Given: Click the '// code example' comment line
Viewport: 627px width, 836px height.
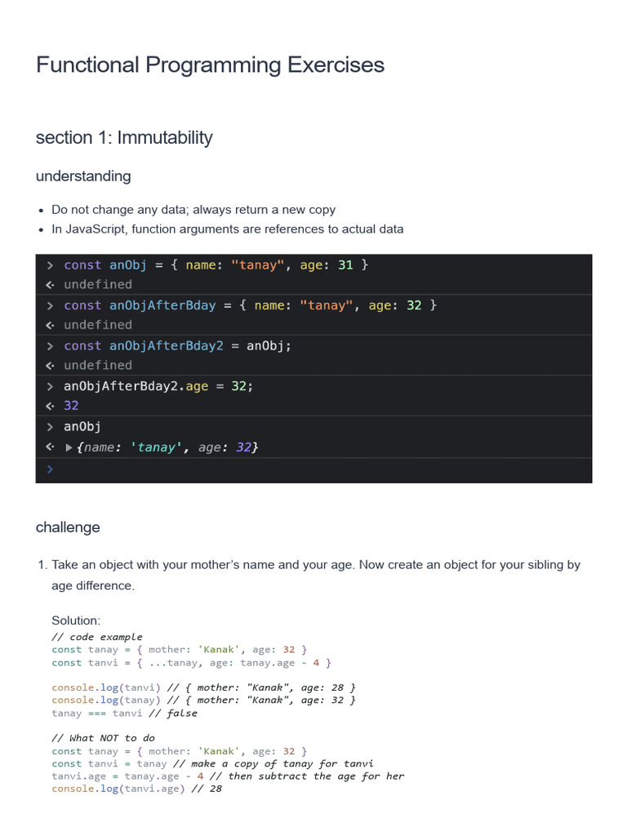Looking at the screenshot, I should (x=96, y=637).
